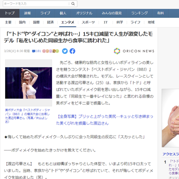Select the みんなの意見 tab

(x=112, y=13)
